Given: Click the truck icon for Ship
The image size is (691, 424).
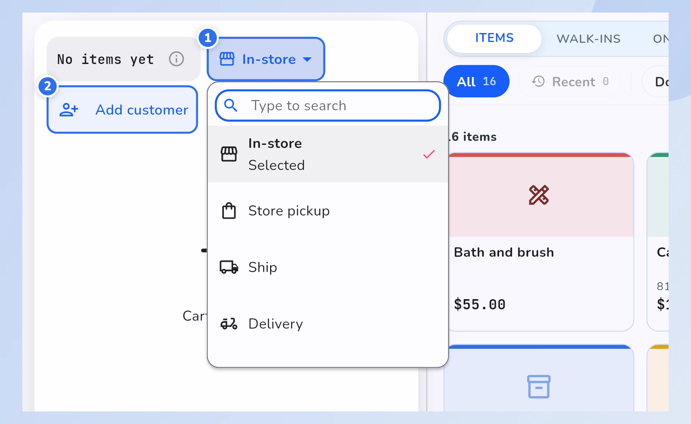Looking at the screenshot, I should [x=229, y=267].
